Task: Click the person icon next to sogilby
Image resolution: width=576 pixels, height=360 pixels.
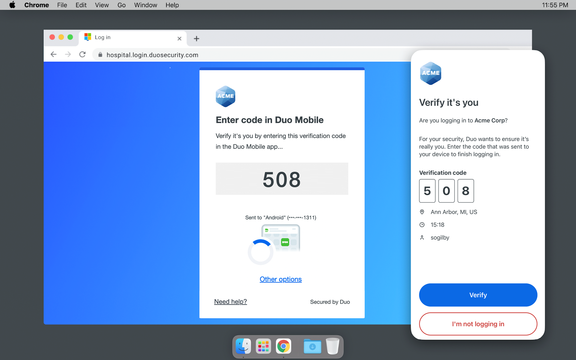Action: pyautogui.click(x=422, y=238)
